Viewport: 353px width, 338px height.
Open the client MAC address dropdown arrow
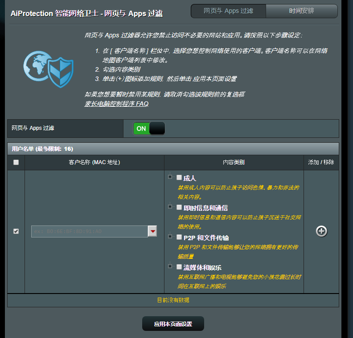click(x=152, y=231)
